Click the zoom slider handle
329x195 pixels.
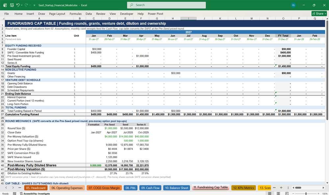point(306,193)
